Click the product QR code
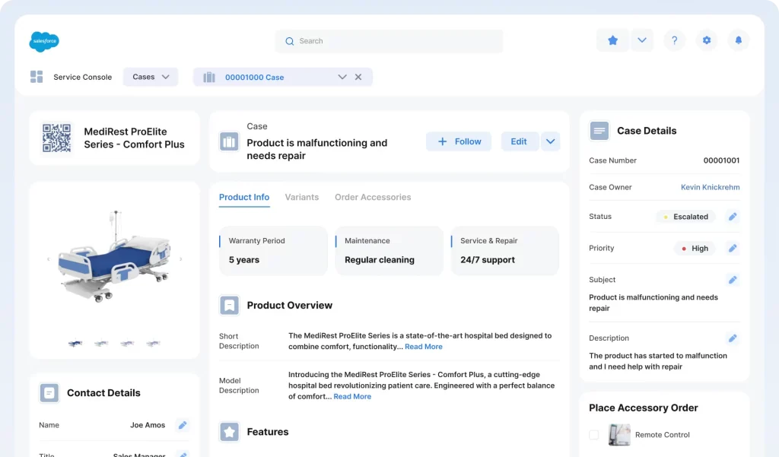The height and width of the screenshot is (457, 779). tap(56, 138)
